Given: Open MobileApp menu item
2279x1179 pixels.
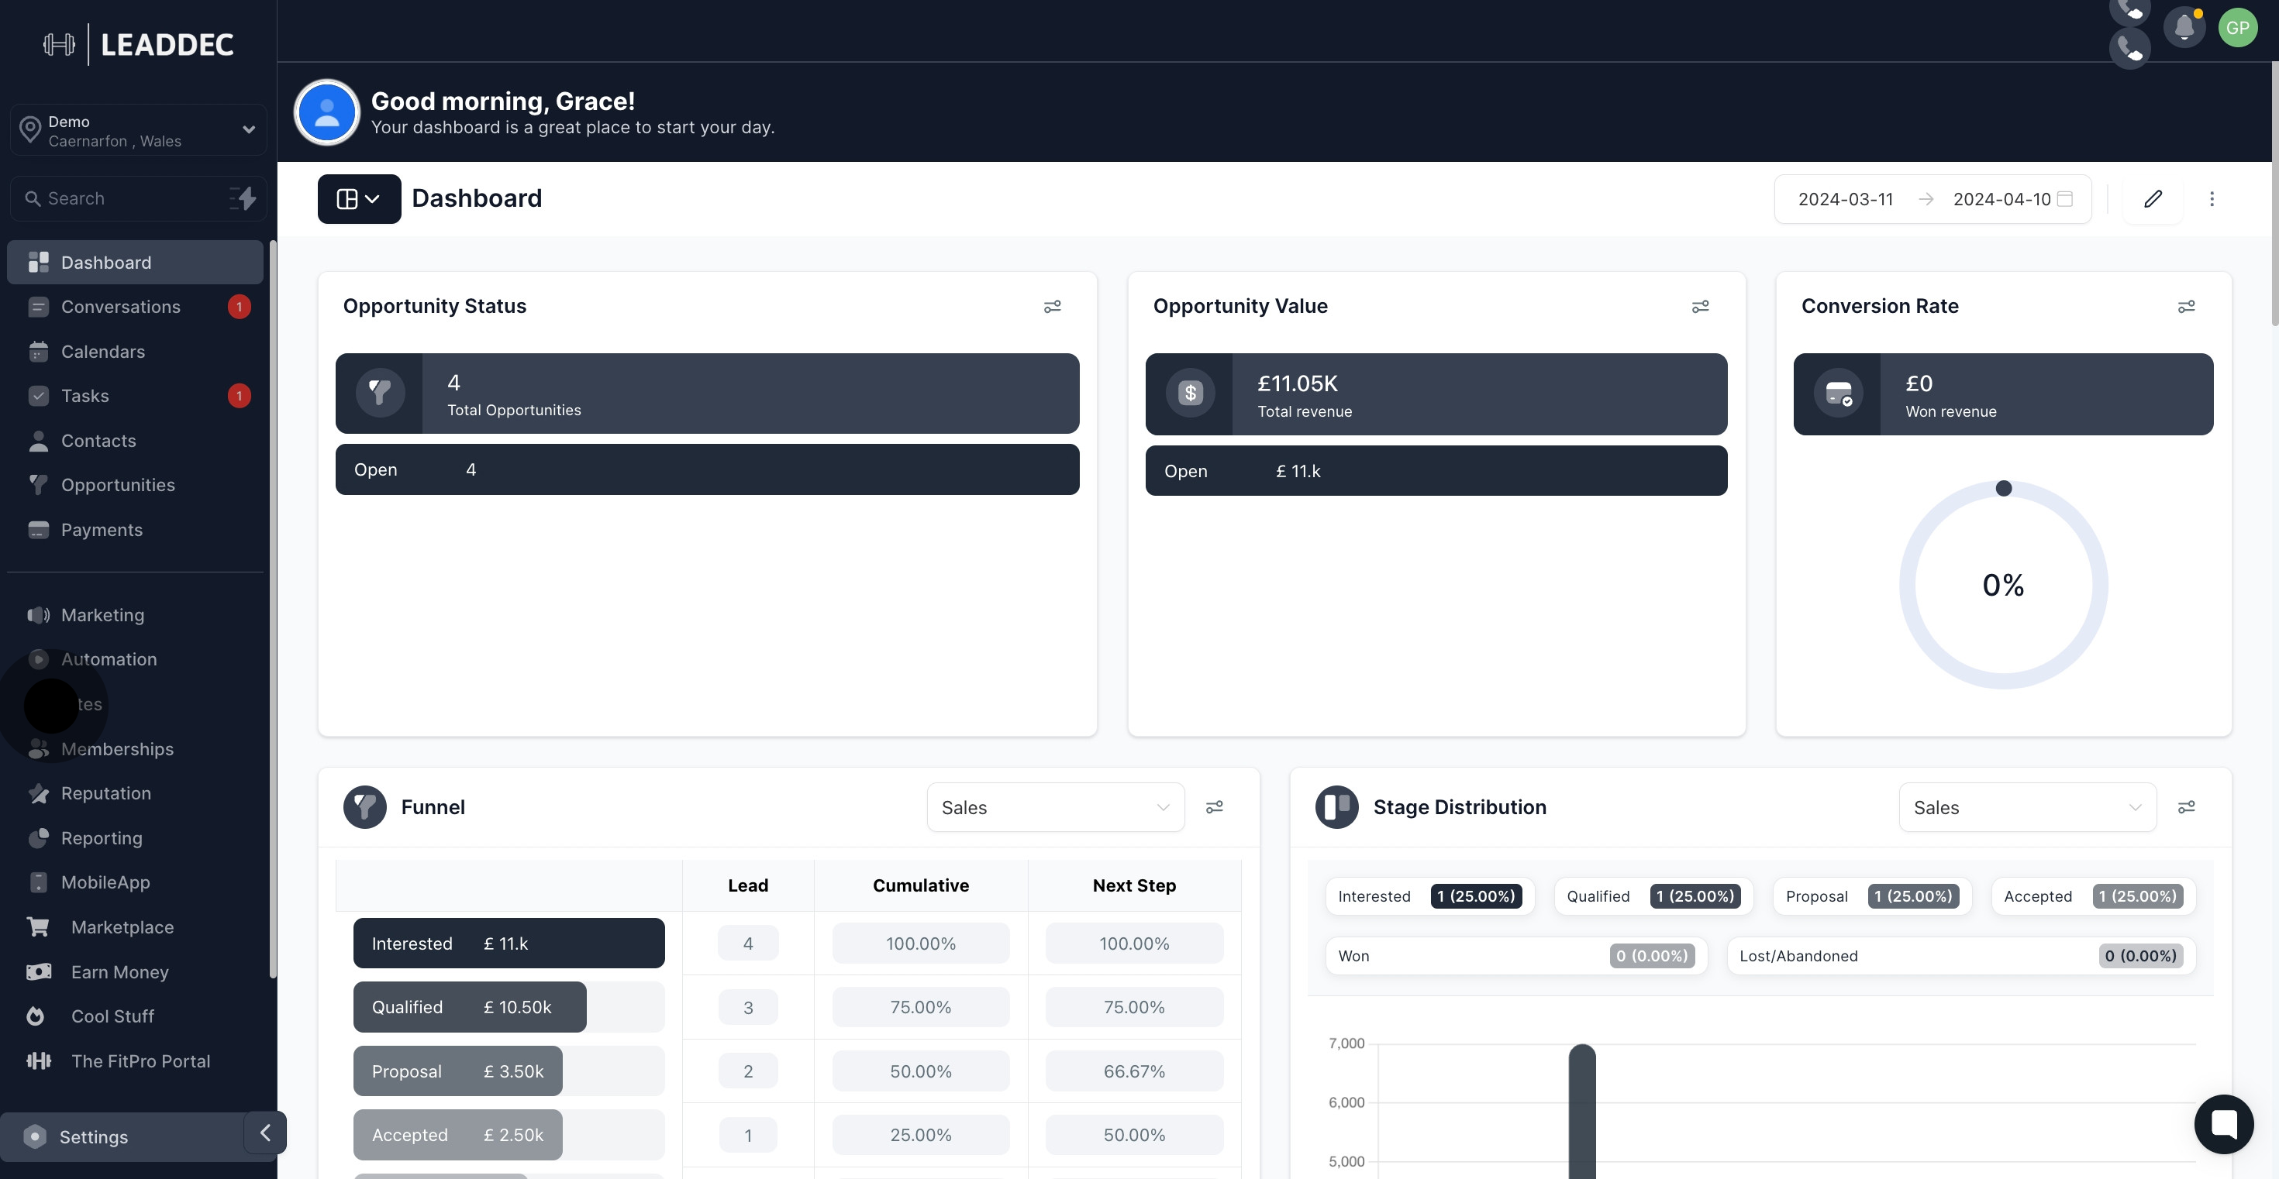Looking at the screenshot, I should point(134,883).
